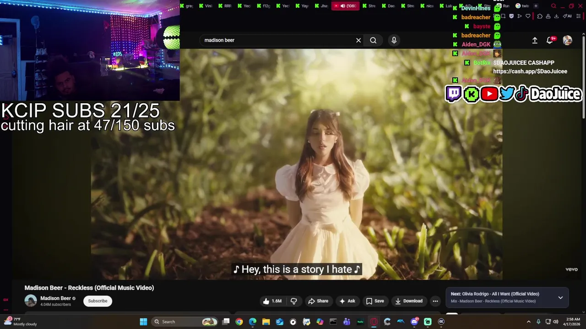Open File Explorer from the taskbar

coord(266,322)
